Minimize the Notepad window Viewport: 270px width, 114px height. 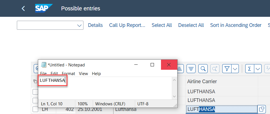pyautogui.click(x=136, y=65)
